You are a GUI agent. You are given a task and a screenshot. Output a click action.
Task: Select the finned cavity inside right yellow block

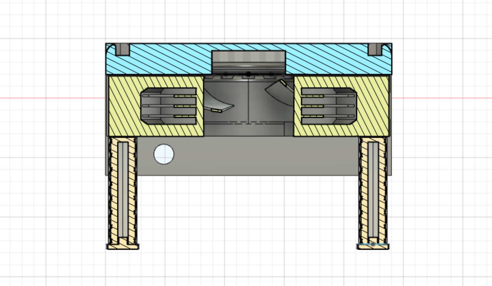coord(329,106)
